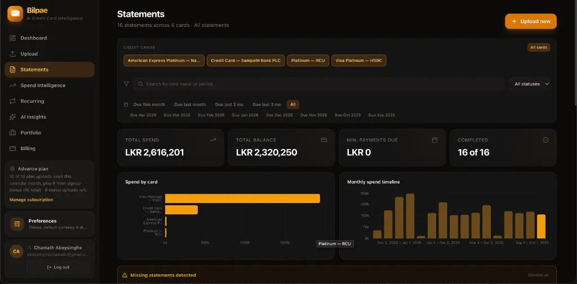The height and width of the screenshot is (284, 577).
Task: Select the All due-date filter
Action: point(293,105)
